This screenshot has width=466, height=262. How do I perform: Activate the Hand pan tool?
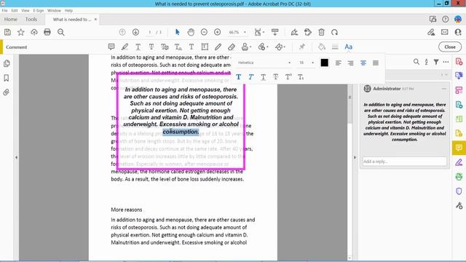pos(191,32)
